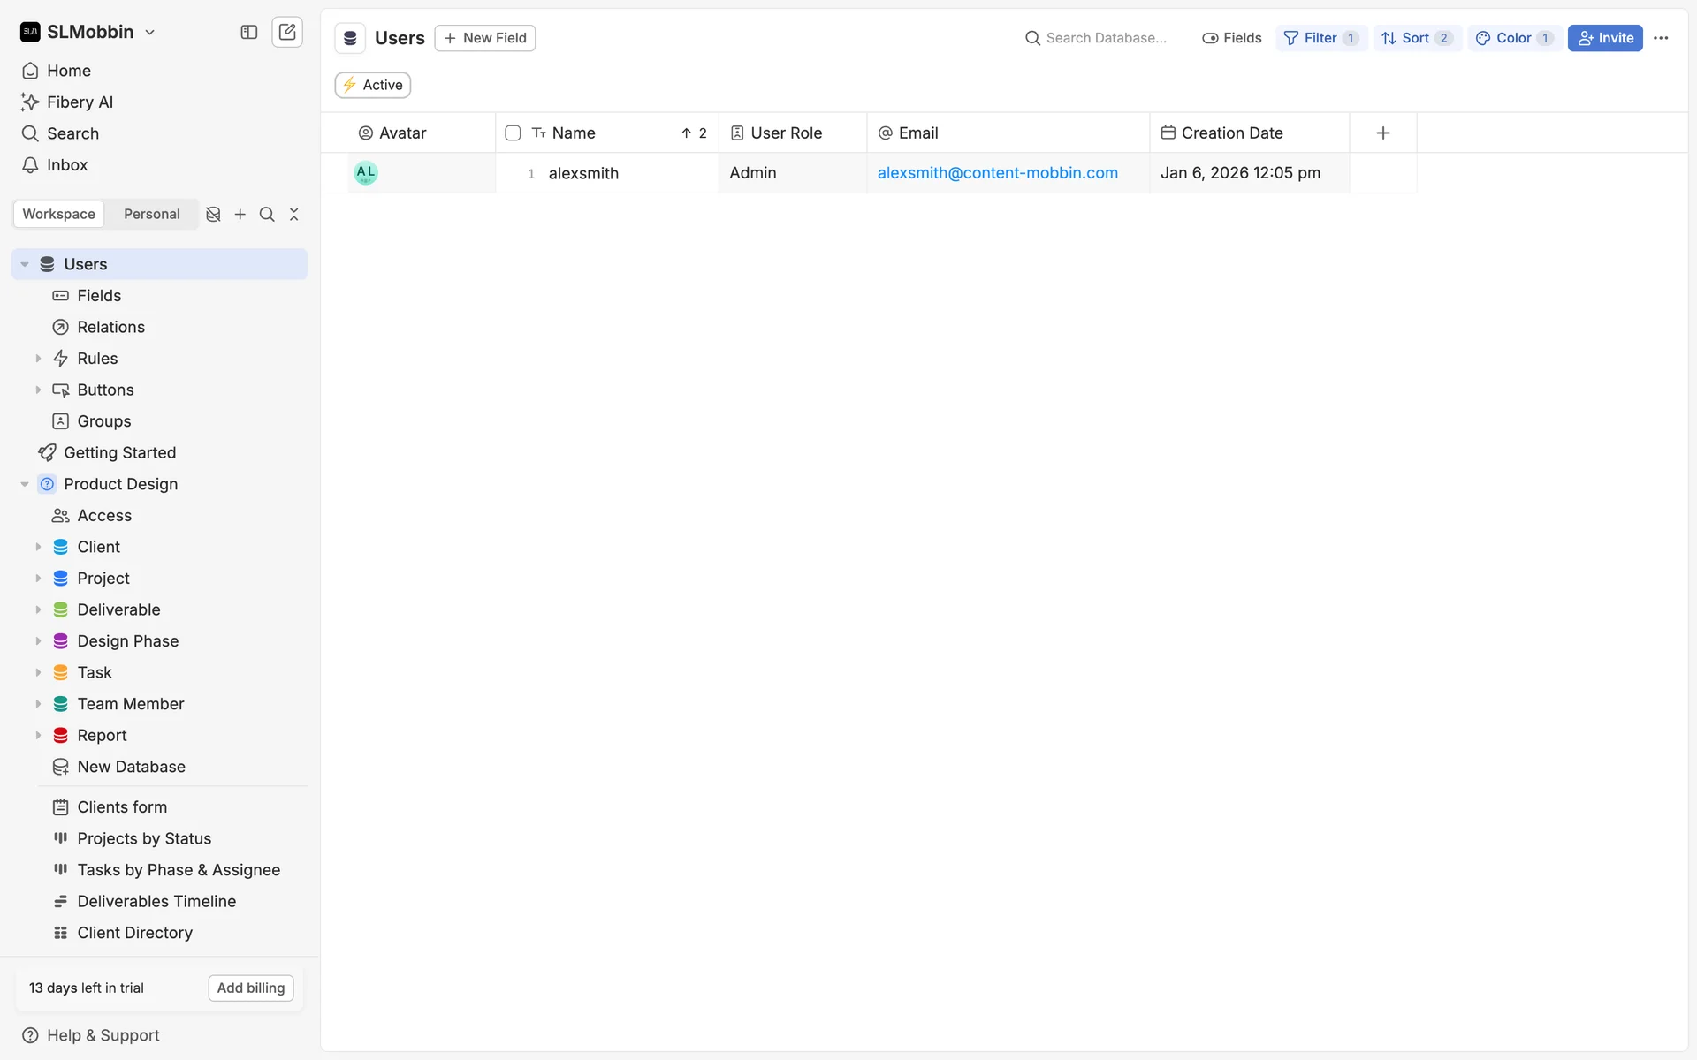Click the sidebar search magnifier icon
Screen dimensions: 1697x1060
267,215
